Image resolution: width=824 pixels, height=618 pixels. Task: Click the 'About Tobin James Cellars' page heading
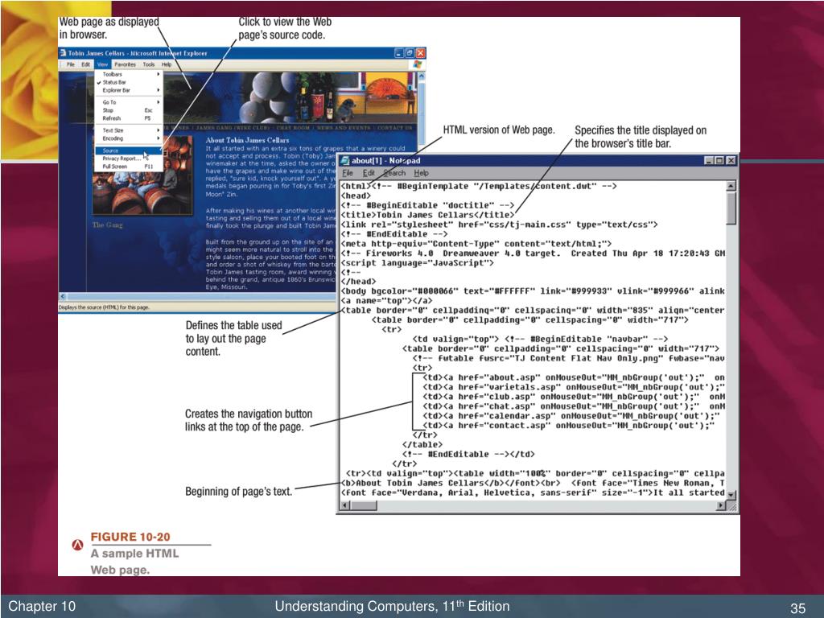[x=247, y=140]
